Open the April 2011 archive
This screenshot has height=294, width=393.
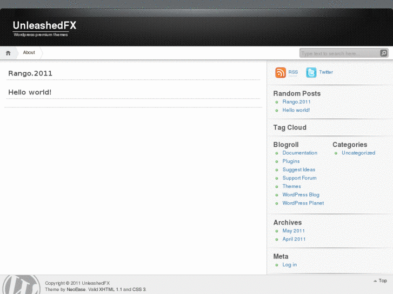[x=294, y=239]
